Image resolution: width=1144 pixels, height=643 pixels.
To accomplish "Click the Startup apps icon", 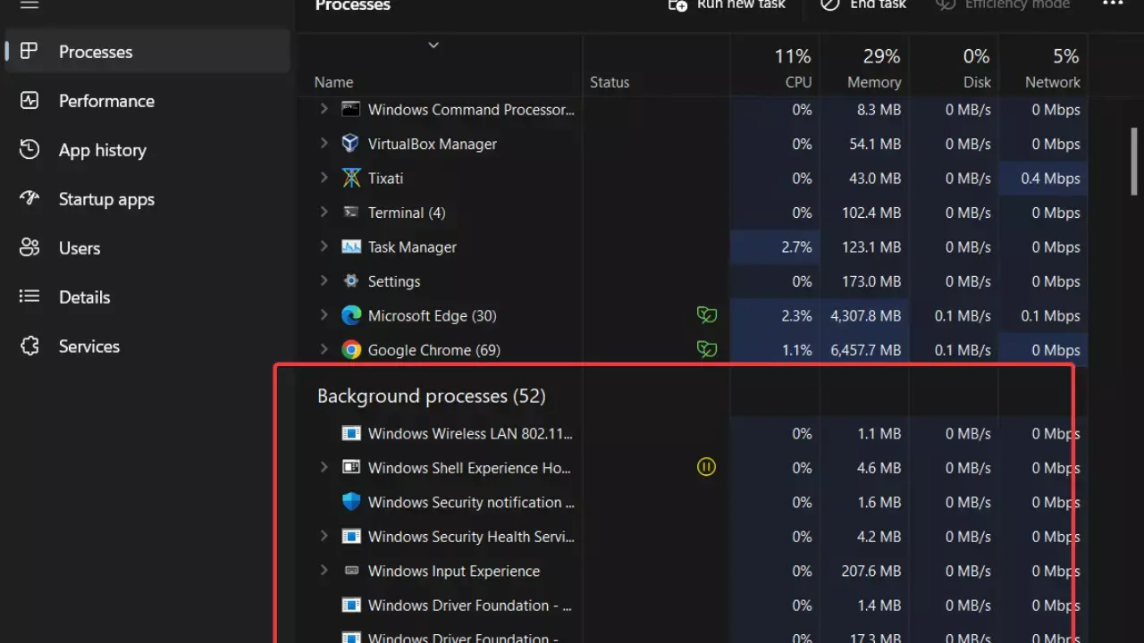I will (29, 199).
